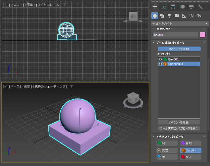210x166 pixels.
Task: Set operation to 交差 (intersect)
Action: tap(167, 150)
